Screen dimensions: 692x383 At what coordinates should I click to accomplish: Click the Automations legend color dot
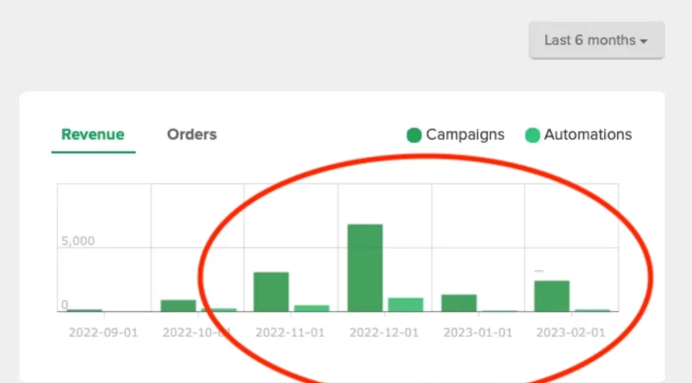tap(533, 135)
